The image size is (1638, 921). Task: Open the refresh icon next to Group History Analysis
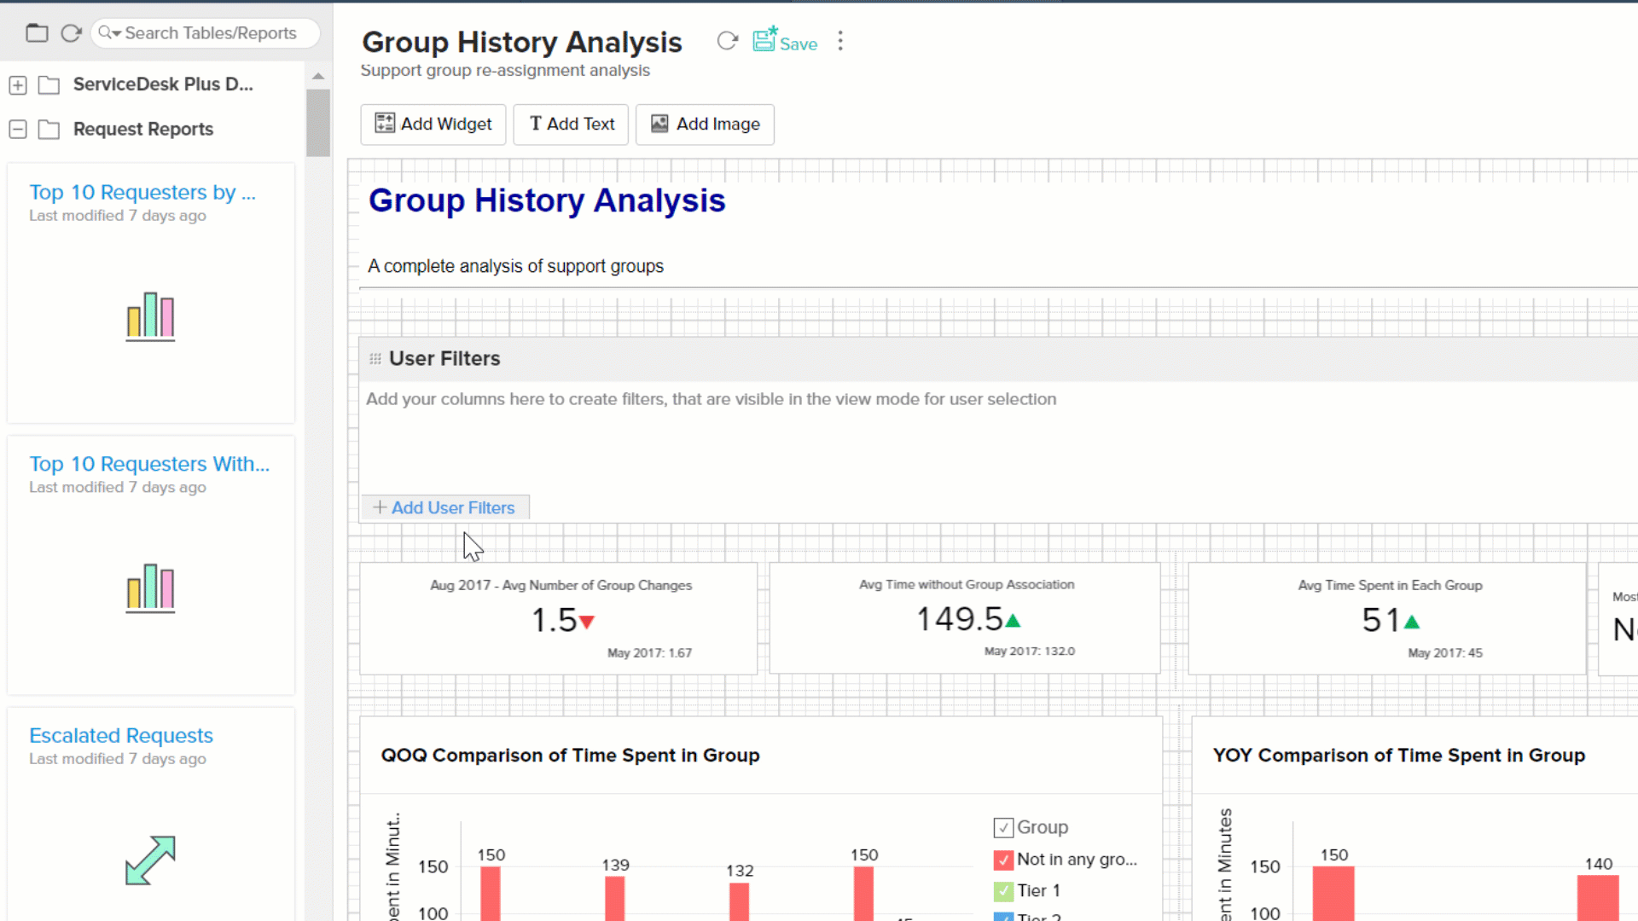coord(727,40)
